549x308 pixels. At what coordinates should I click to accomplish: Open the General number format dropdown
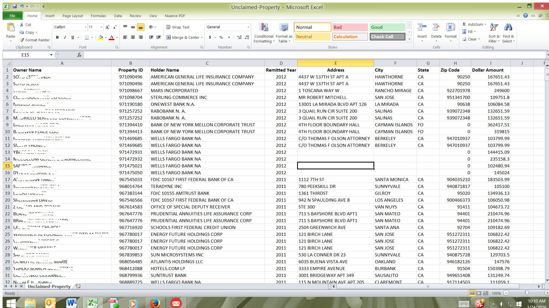(x=248, y=27)
